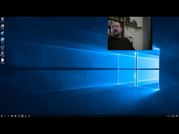The width and height of the screenshot is (179, 134).
Task: Select the Endless Space desktop shortcut
Action: pyautogui.click(x=3, y=47)
